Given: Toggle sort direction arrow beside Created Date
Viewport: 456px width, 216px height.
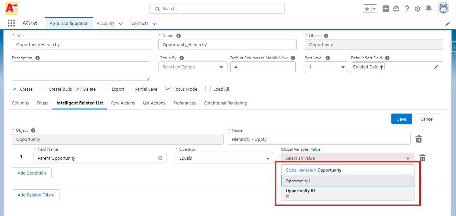Looking at the screenshot, I should click(x=382, y=67).
